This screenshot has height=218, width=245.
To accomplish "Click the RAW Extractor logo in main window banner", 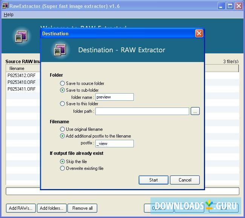I will (21, 36).
